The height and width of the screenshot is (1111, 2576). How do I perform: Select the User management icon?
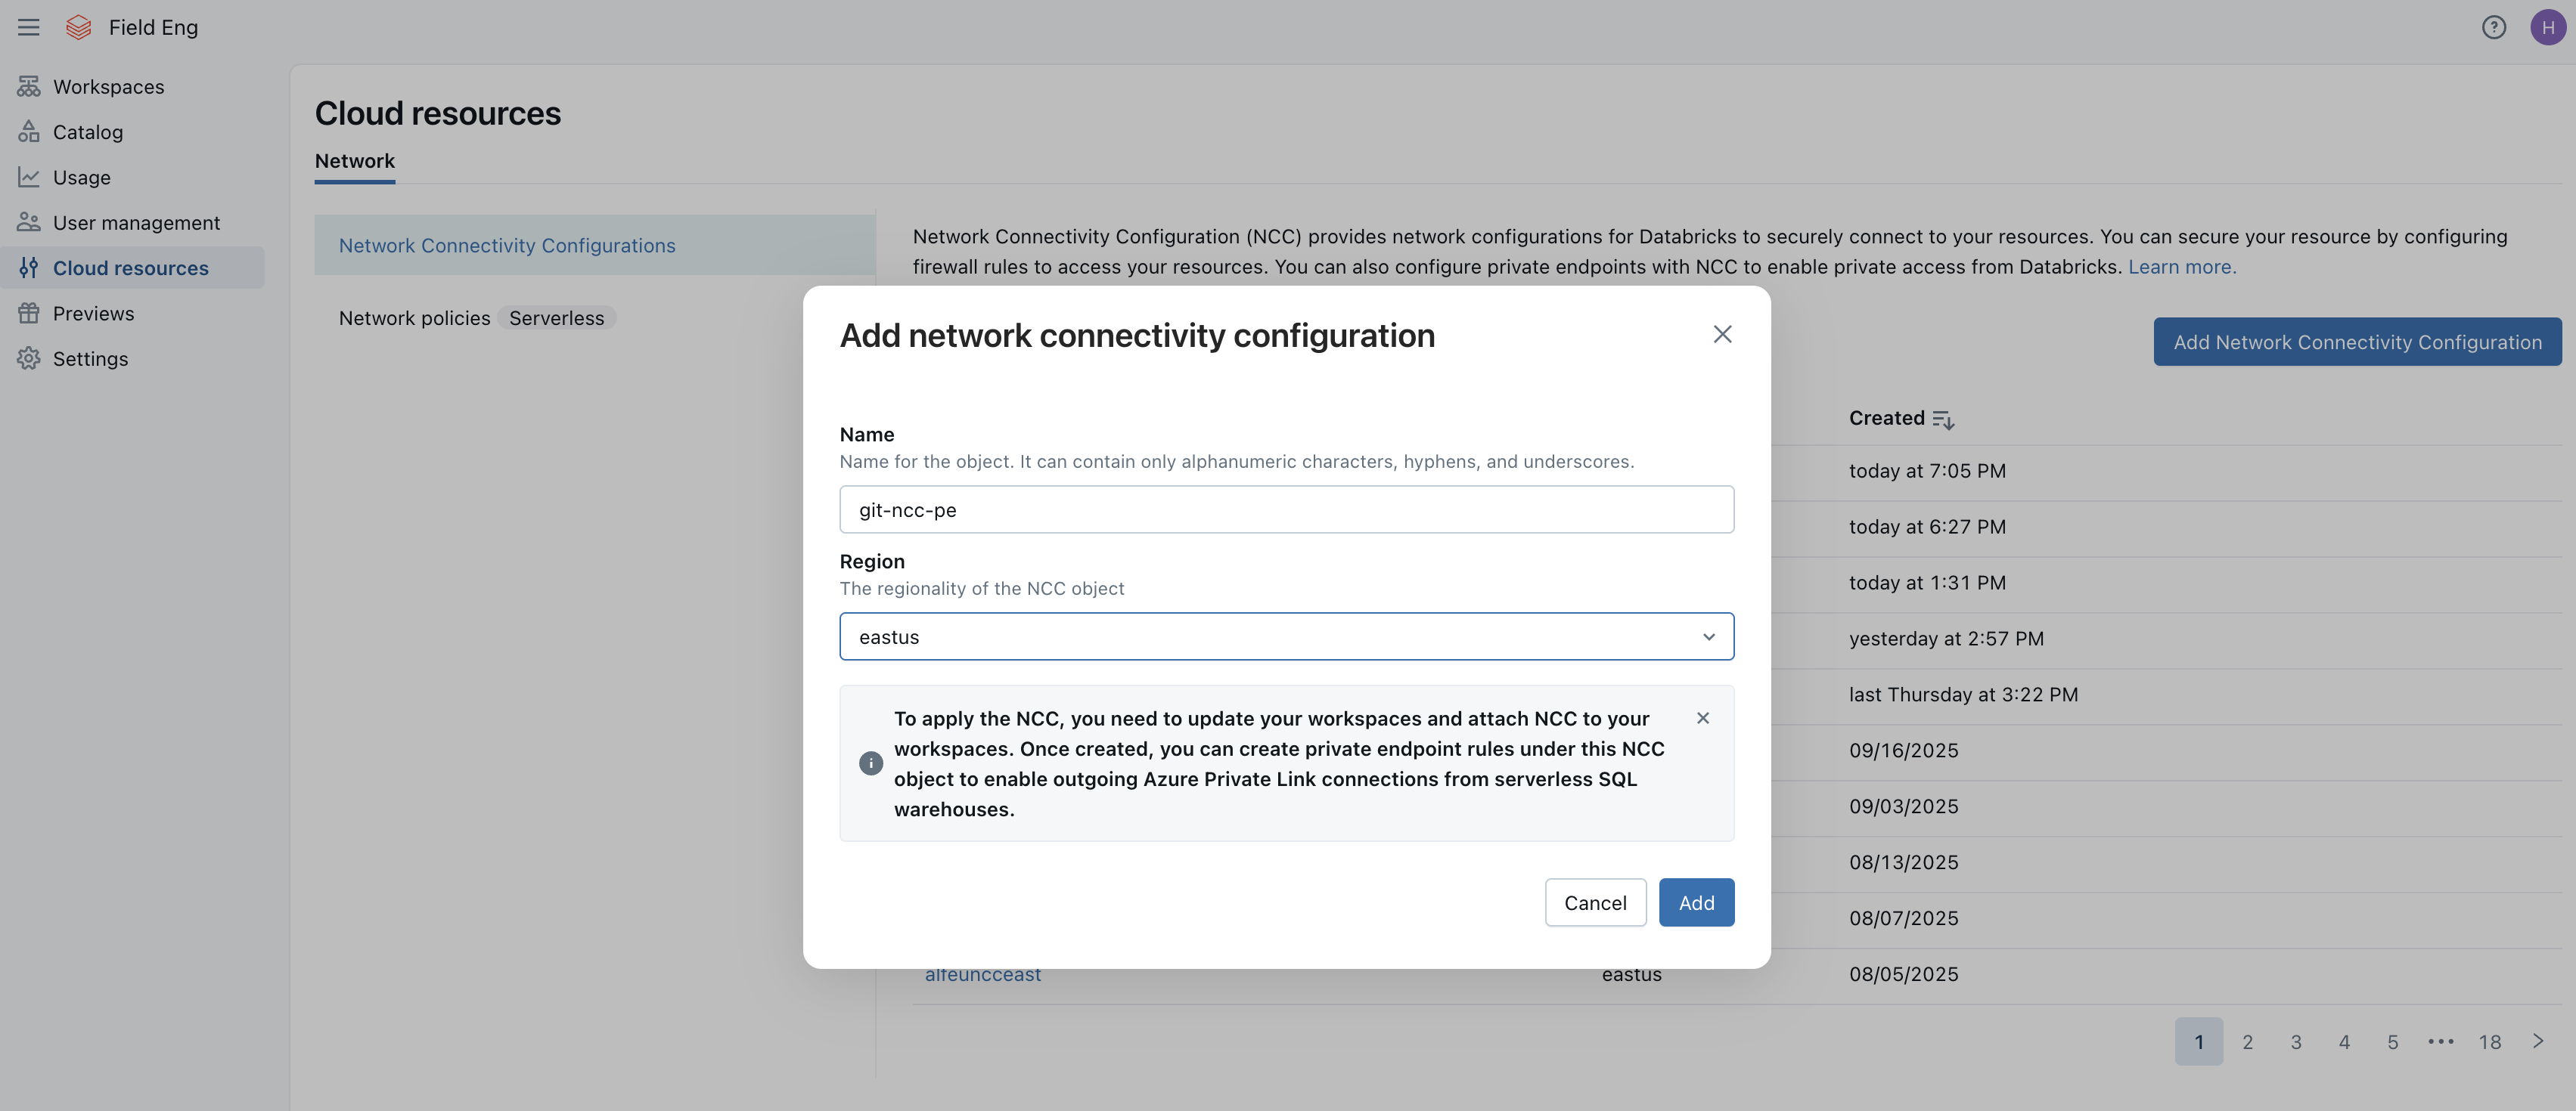pos(29,221)
